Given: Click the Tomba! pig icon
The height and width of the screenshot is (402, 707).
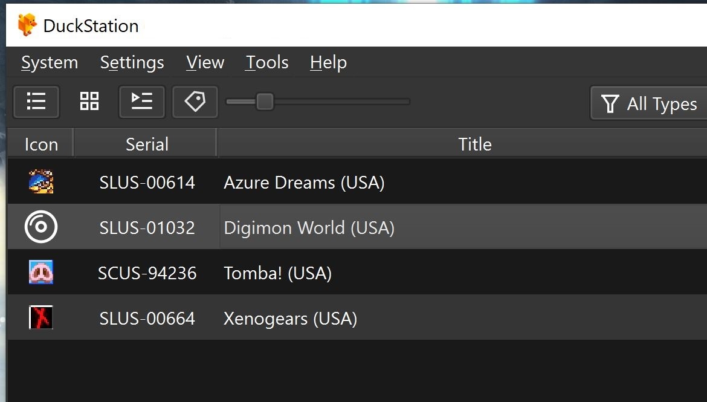Looking at the screenshot, I should click(41, 272).
